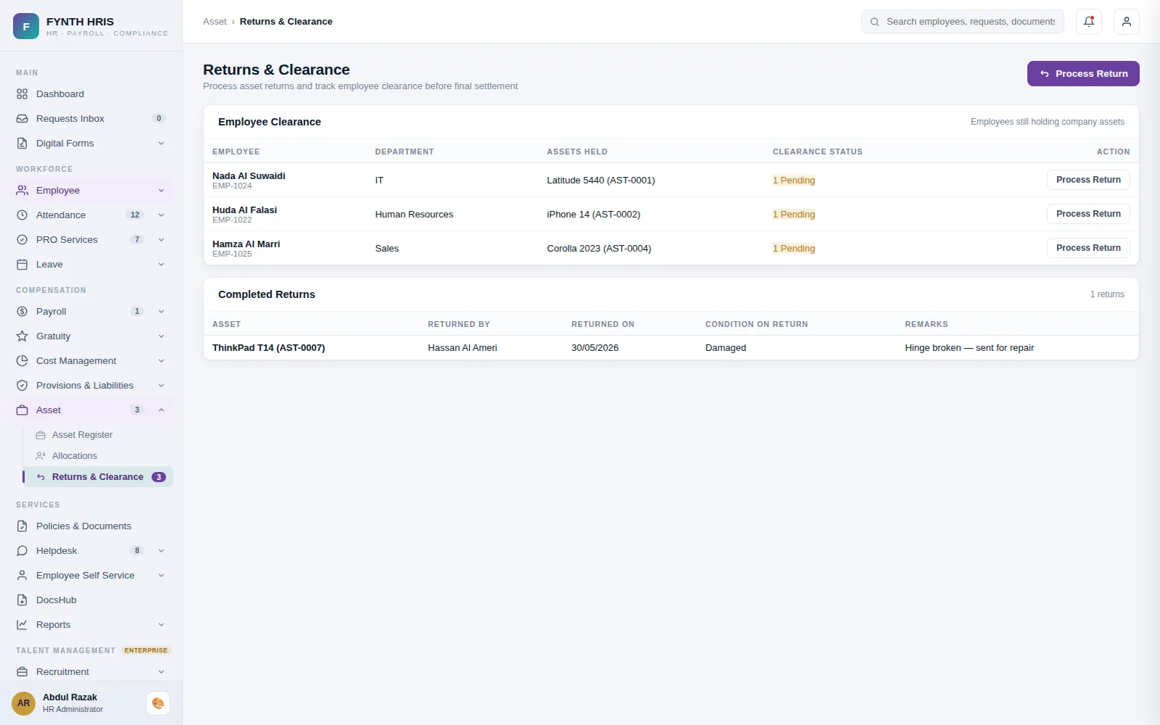The height and width of the screenshot is (725, 1160).
Task: Expand the Attendance section chevron
Action: pos(161,215)
